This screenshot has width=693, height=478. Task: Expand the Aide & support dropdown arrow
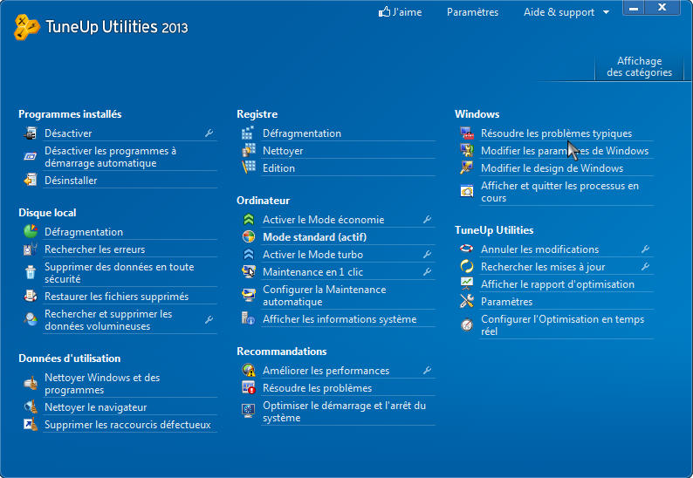606,12
